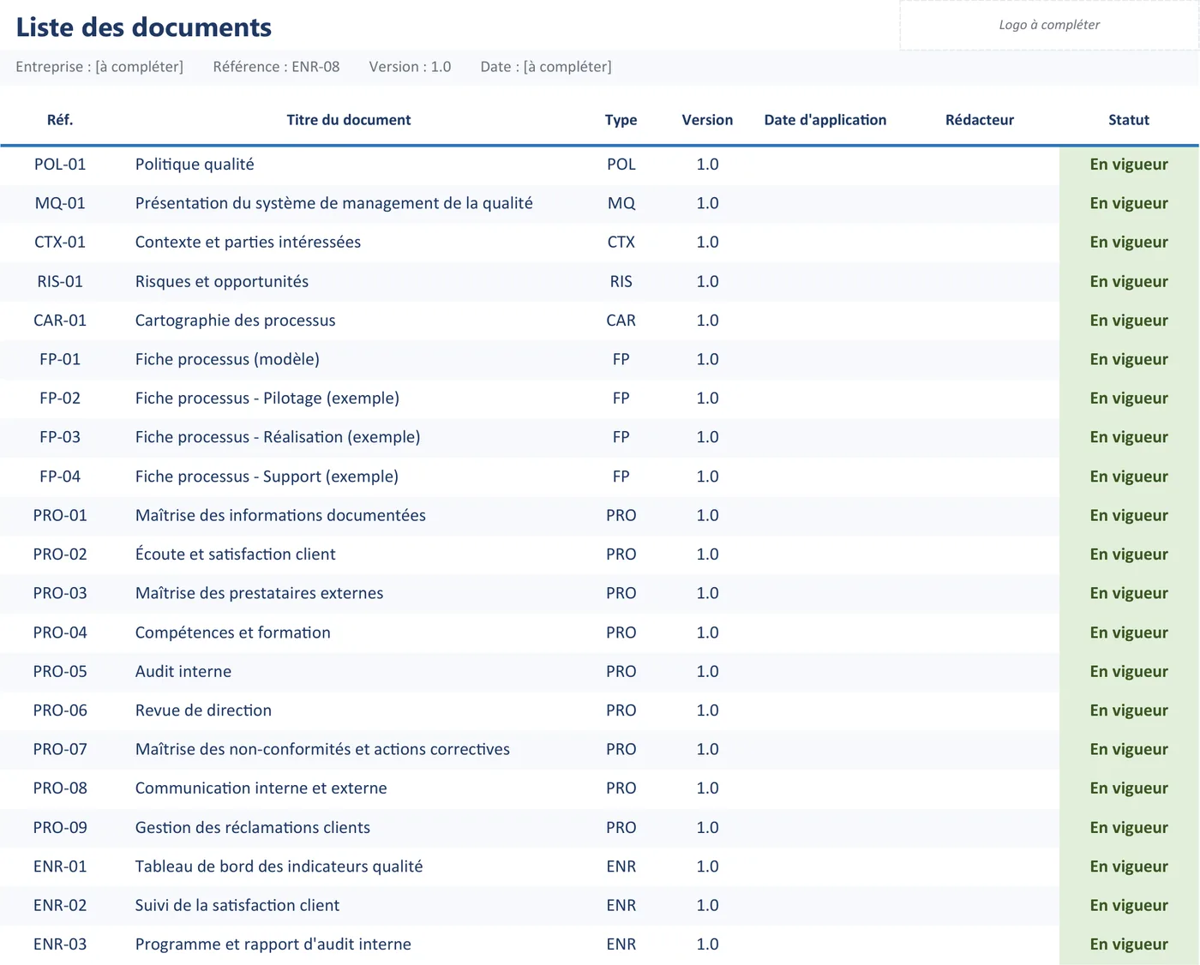Select reference cell 'RIS-01'
Image resolution: width=1200 pixels, height=965 pixels.
60,281
